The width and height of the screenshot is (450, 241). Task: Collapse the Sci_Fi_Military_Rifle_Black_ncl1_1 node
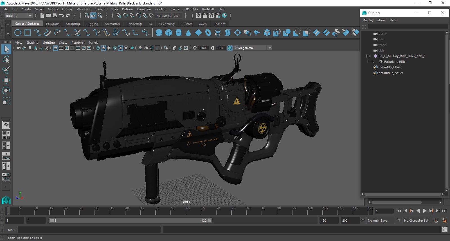point(368,56)
